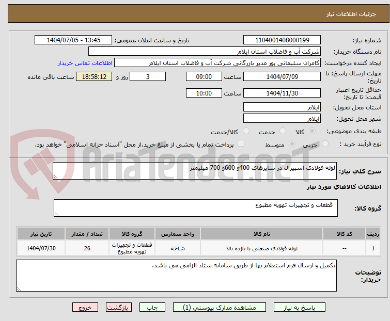
Task: Click the توضیحات خریدار notes text area
Action: (176, 276)
